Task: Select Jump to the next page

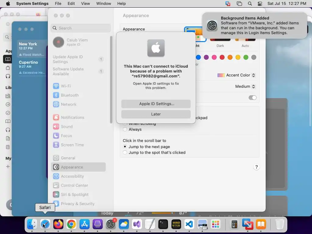Action: [x=125, y=147]
